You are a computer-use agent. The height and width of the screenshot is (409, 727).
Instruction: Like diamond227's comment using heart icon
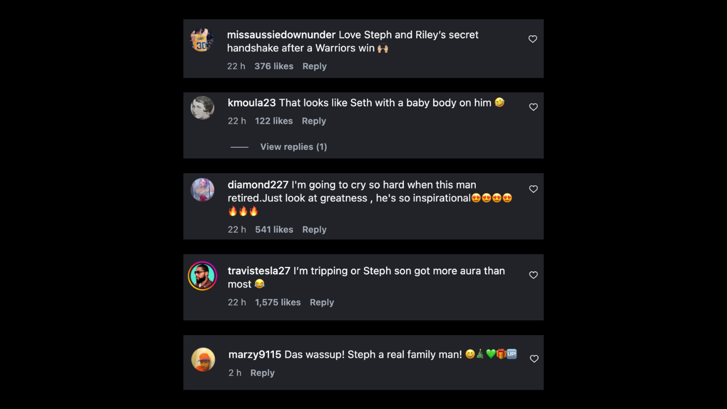533,189
